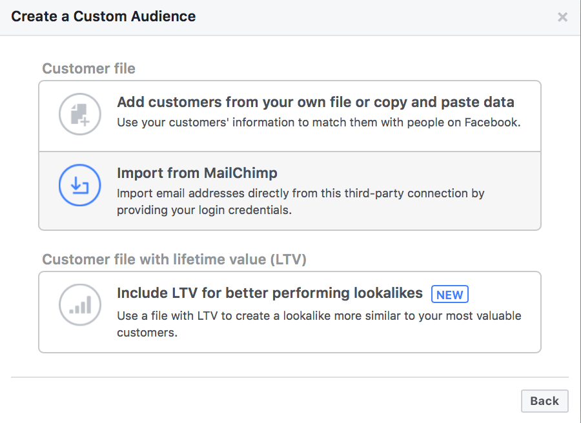Click the text about matching people on Facebook
581x423 pixels.
click(319, 122)
